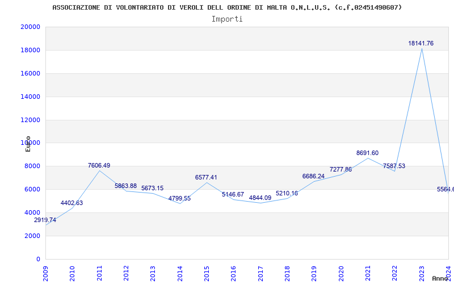The width and height of the screenshot is (454, 284).
Task: Click the 2919.74 data label
Action: point(45,220)
